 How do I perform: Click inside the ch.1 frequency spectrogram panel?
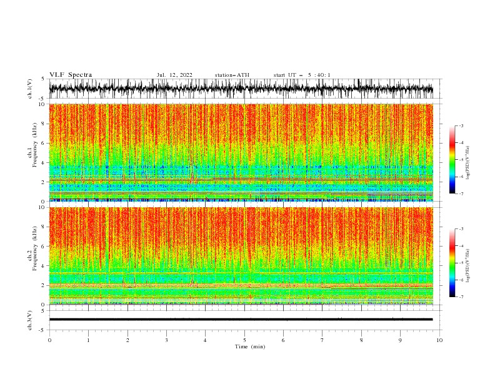(241, 152)
